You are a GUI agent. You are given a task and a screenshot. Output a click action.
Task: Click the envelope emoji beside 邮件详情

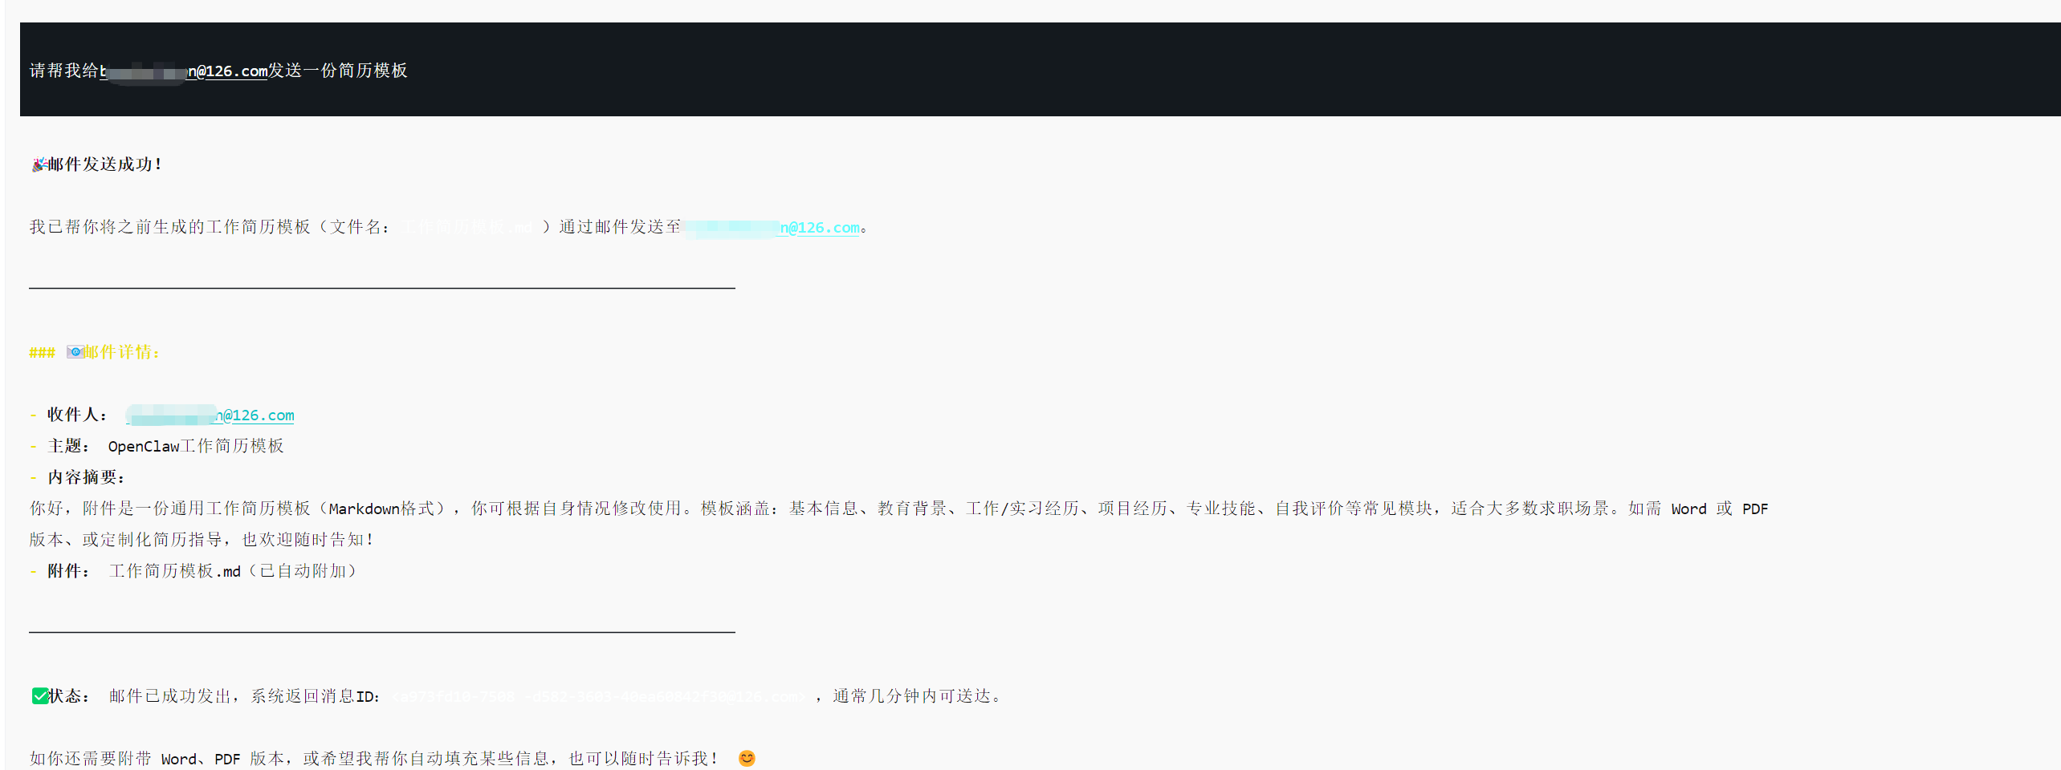coord(75,352)
